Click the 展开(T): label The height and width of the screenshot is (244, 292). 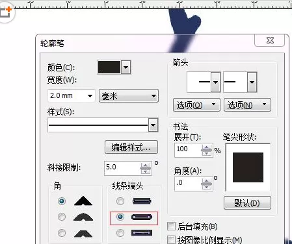(x=187, y=137)
